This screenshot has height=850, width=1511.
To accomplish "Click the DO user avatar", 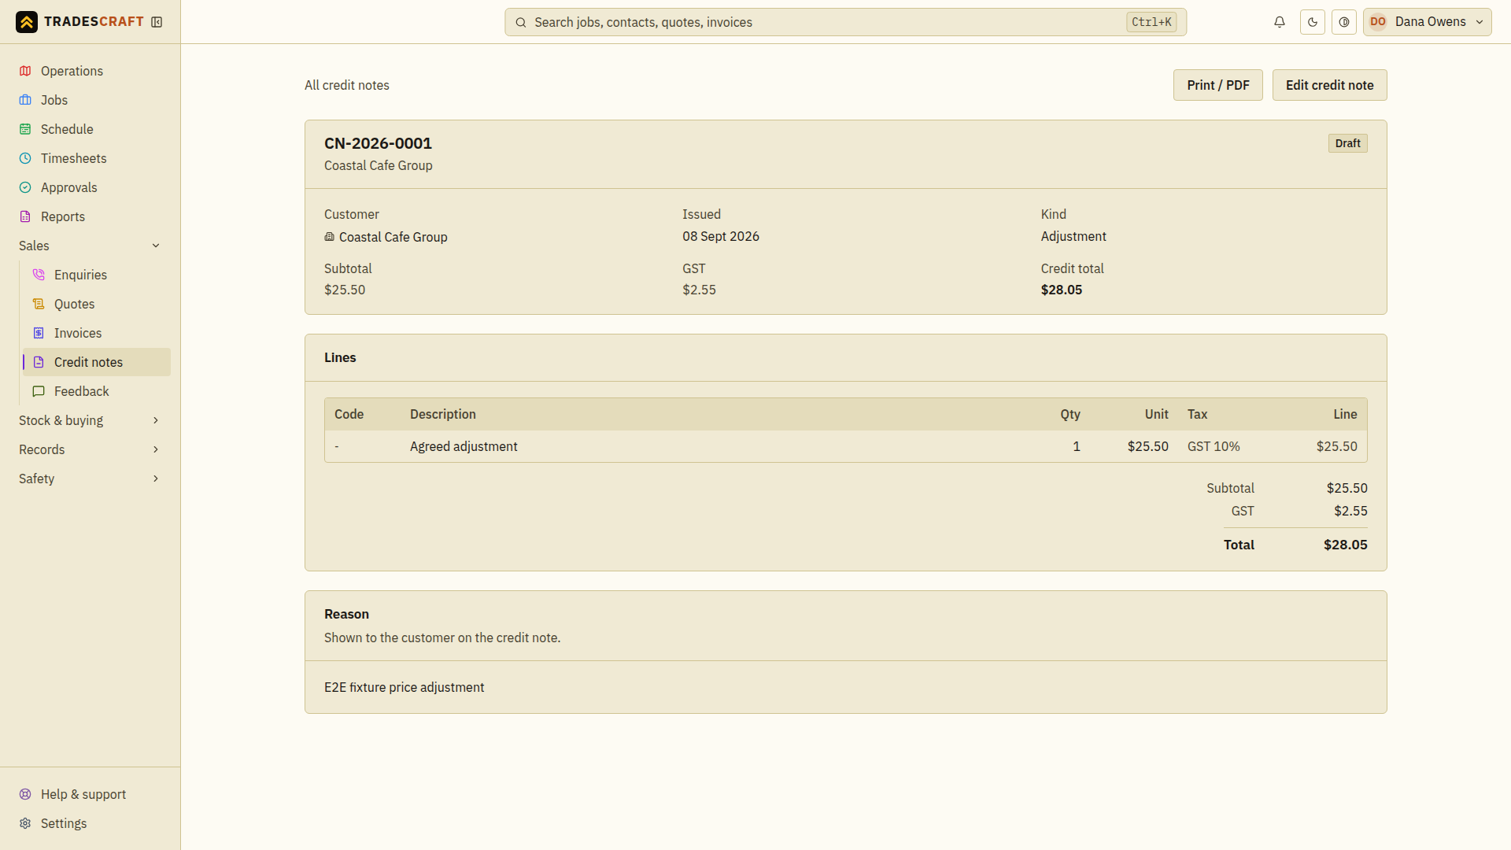I will (1378, 22).
